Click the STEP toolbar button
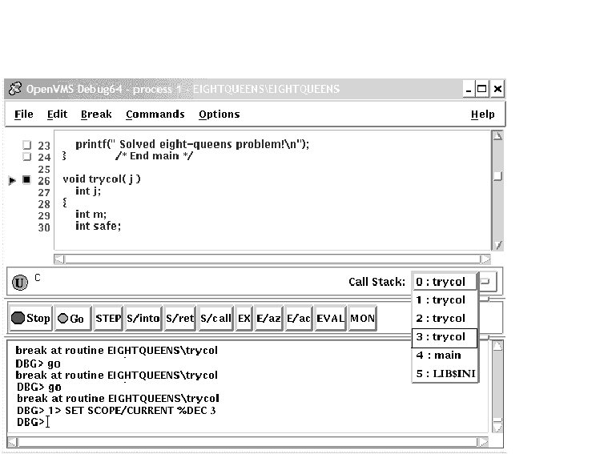The height and width of the screenshot is (454, 608). (x=108, y=319)
